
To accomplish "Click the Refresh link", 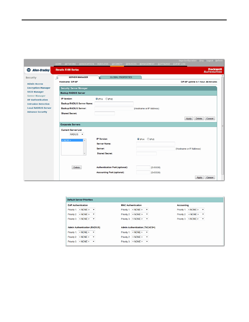I will 219,60.
